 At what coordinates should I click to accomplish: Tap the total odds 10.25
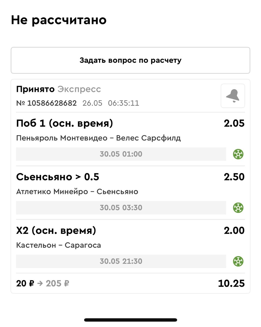point(231,284)
